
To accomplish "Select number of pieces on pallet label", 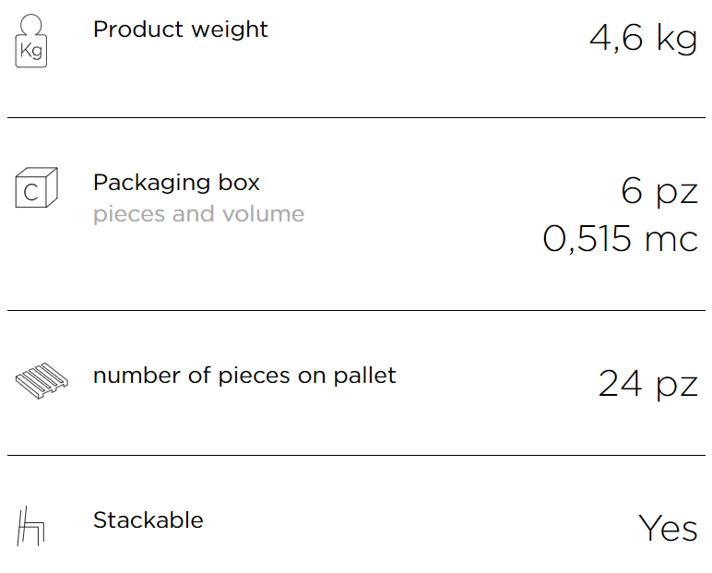I will tap(244, 376).
